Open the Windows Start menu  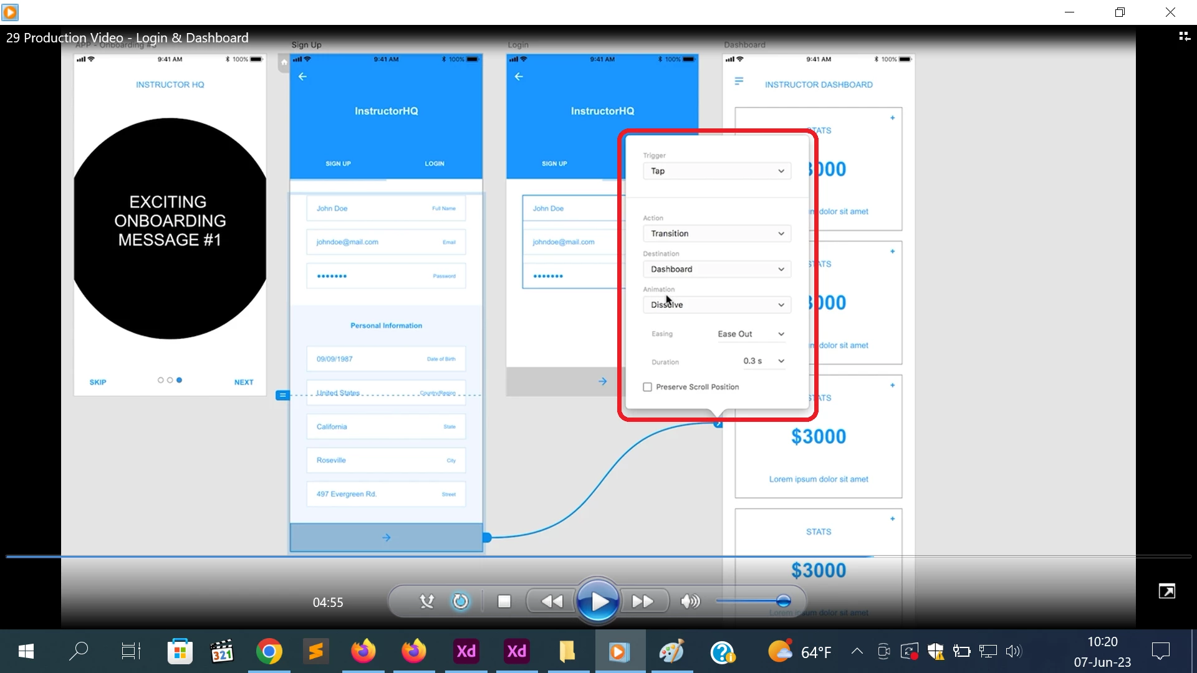point(26,652)
